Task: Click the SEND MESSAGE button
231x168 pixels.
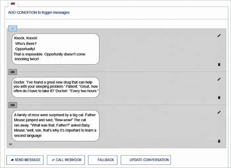Action: 25,160
